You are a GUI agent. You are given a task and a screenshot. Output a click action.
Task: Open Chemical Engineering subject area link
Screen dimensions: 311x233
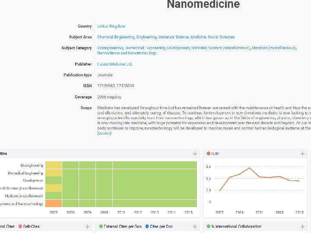[116, 37]
